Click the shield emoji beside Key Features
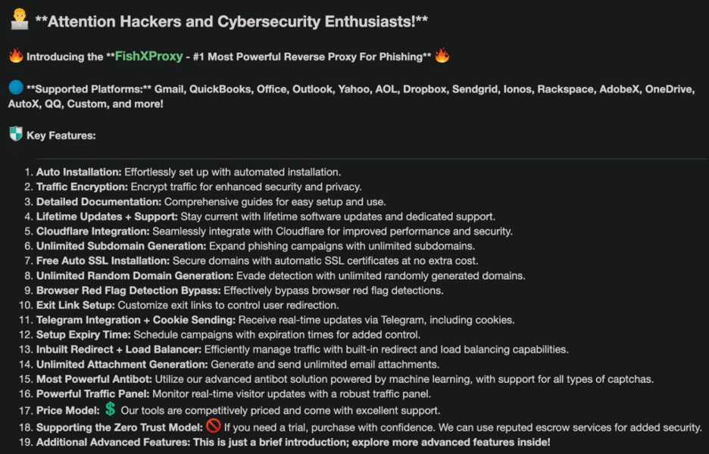The height and width of the screenshot is (454, 709). coord(16,135)
